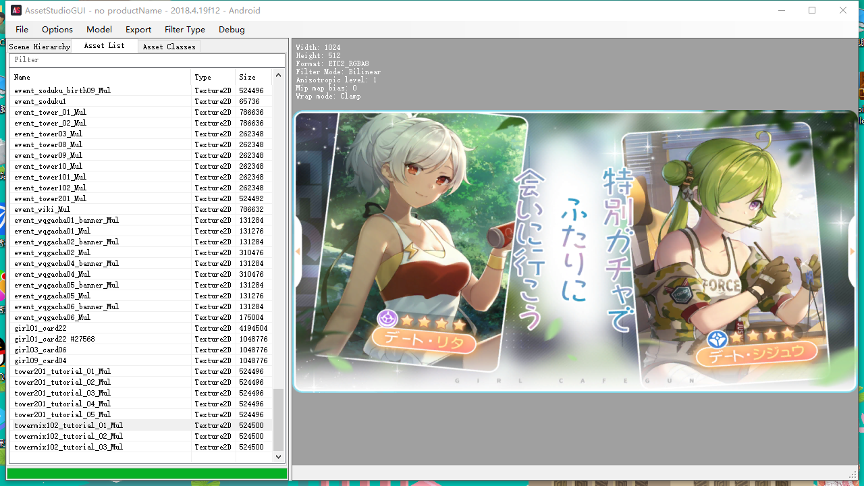Sort assets by the Size column header
Viewport: 864px width, 486px height.
253,77
